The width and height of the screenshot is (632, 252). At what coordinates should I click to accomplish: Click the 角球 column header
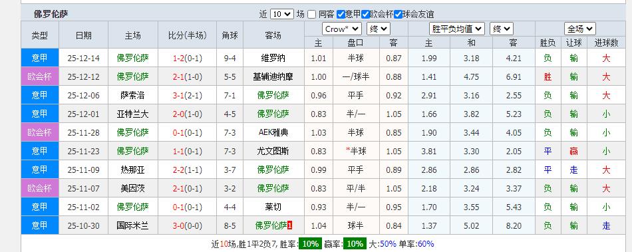tap(230, 35)
